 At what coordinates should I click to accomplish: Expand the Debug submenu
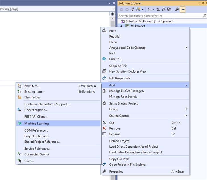click(145, 109)
